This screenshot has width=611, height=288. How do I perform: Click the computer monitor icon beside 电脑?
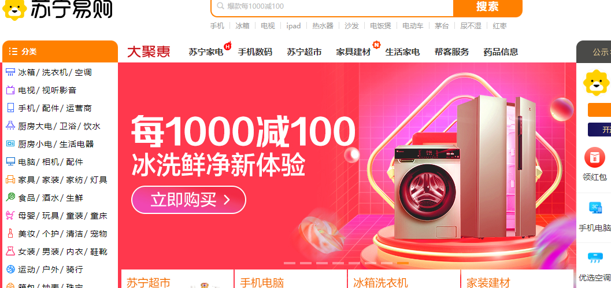(x=10, y=162)
